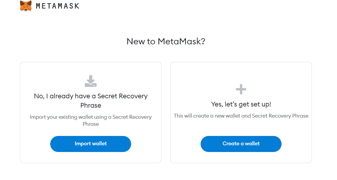
Task: Select the import option card's empty bottom area
Action: (91, 157)
